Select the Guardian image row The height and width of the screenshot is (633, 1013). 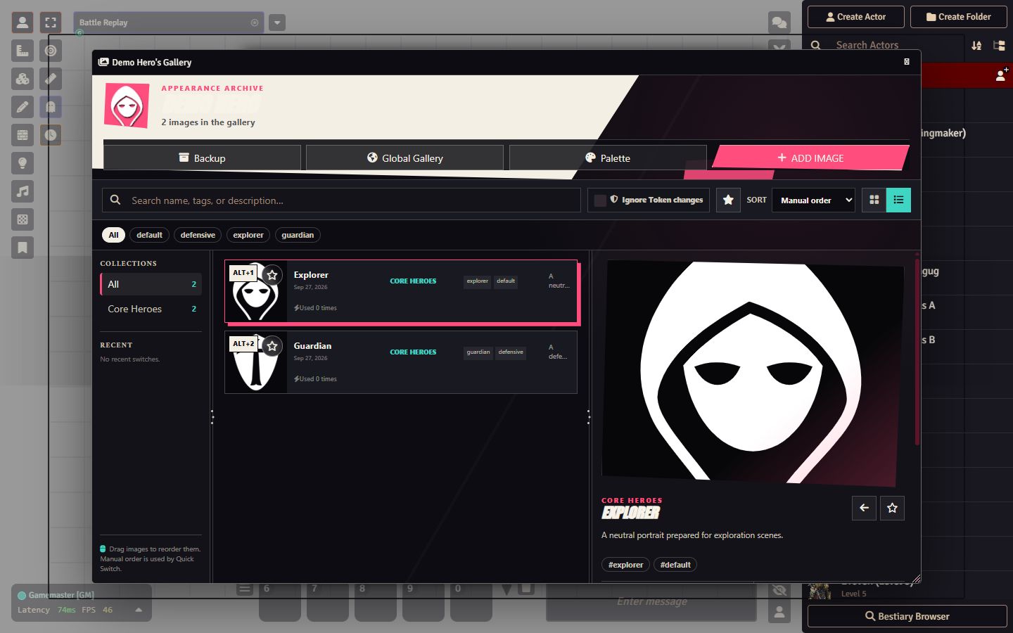pyautogui.click(x=401, y=362)
